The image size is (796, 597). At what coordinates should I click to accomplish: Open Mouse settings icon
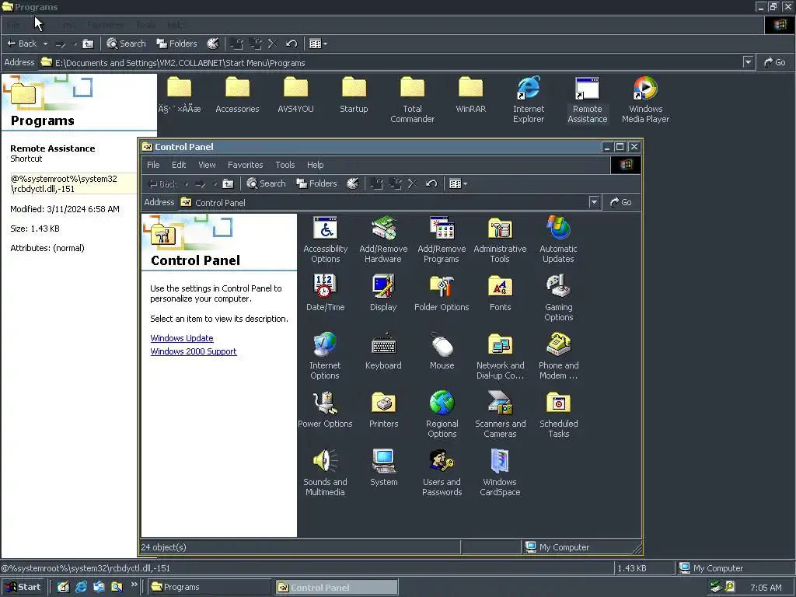pyautogui.click(x=442, y=351)
